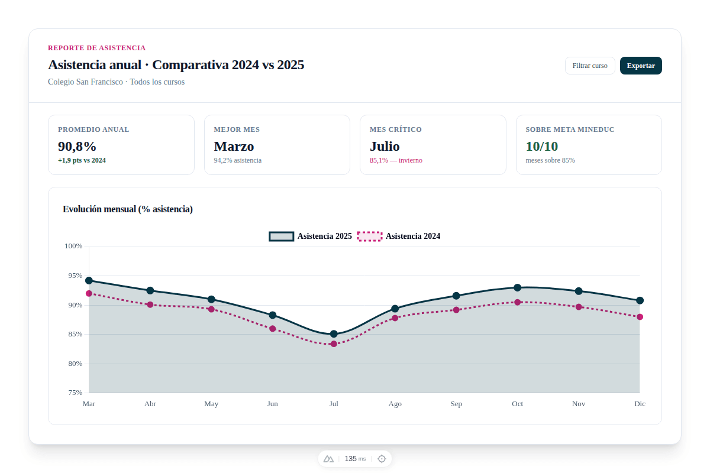The image size is (710, 473).
Task: Click the Evolución mensual chart title
Action: tap(128, 209)
